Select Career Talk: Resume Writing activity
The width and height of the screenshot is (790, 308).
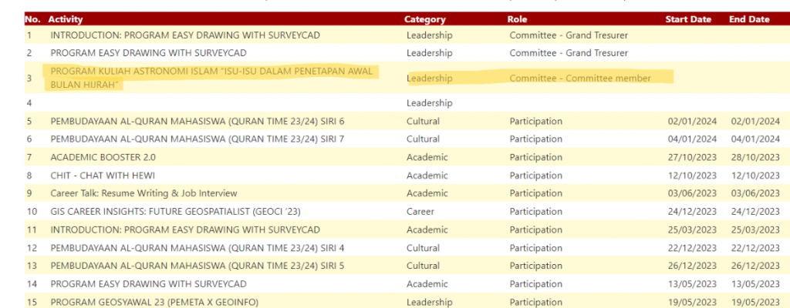pos(143,193)
